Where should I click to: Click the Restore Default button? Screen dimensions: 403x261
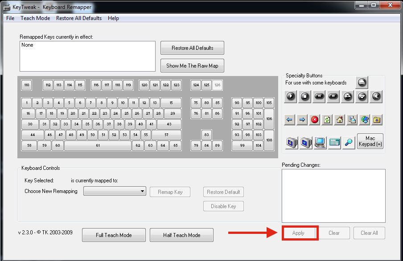tap(223, 192)
